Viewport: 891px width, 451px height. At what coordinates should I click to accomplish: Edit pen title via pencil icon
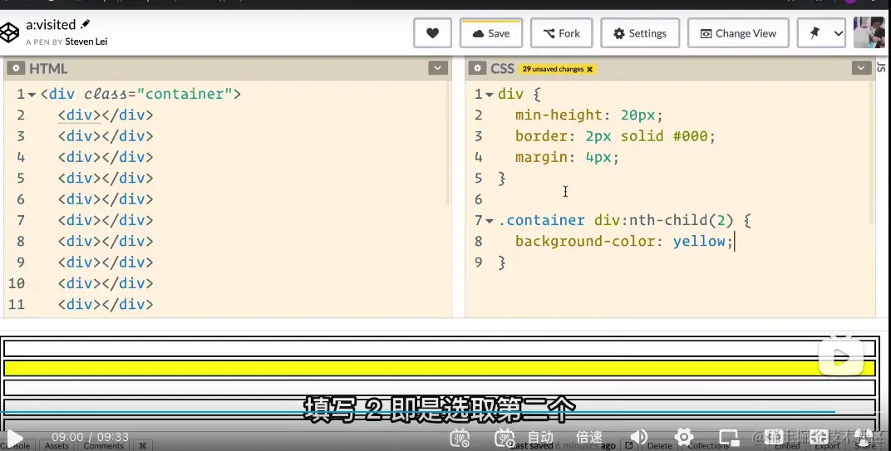[x=86, y=24]
